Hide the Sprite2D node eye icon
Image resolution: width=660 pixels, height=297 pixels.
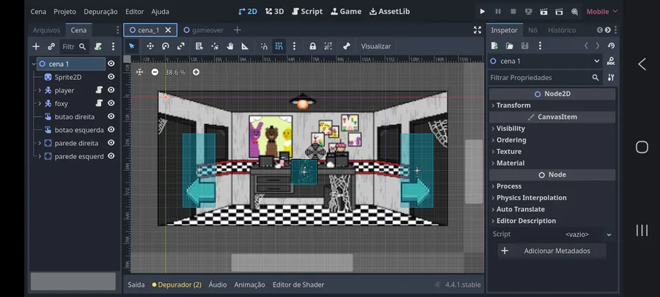tap(111, 77)
